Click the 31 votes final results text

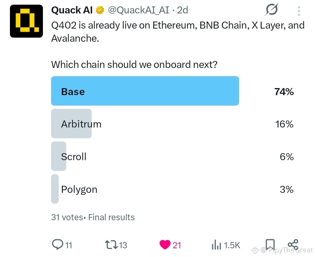(x=93, y=217)
